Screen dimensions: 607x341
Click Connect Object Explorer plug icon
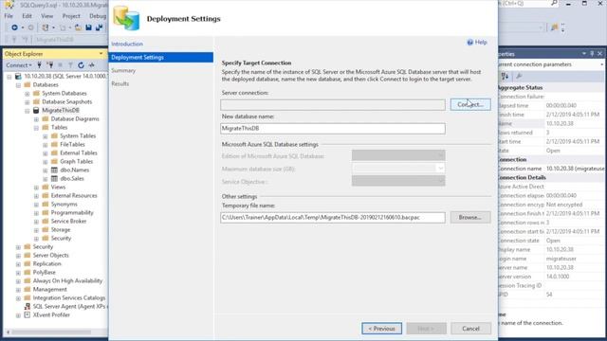pos(39,65)
